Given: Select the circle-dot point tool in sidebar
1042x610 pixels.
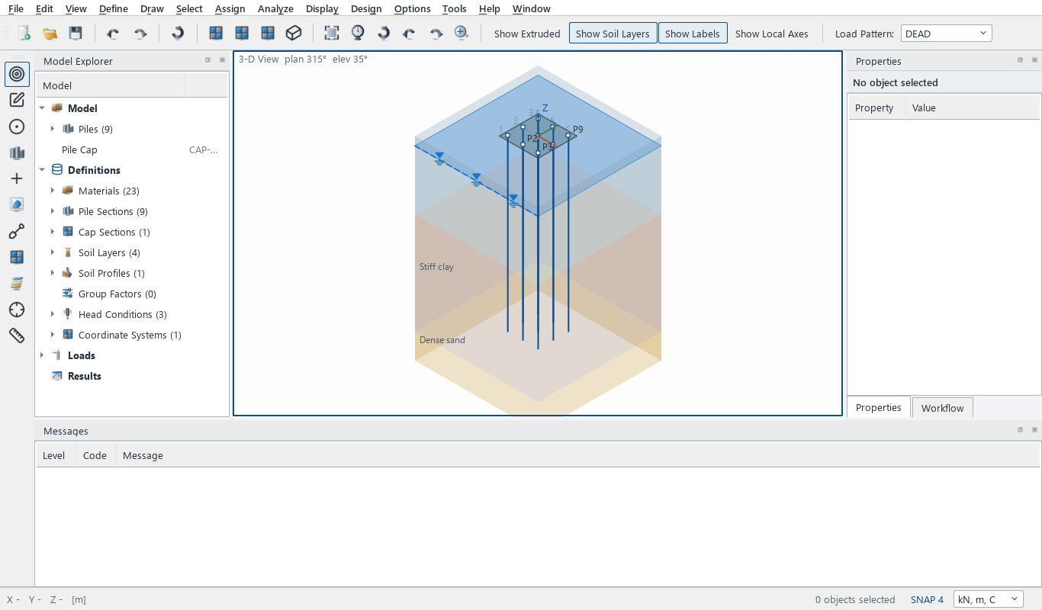Looking at the screenshot, I should 17,127.
